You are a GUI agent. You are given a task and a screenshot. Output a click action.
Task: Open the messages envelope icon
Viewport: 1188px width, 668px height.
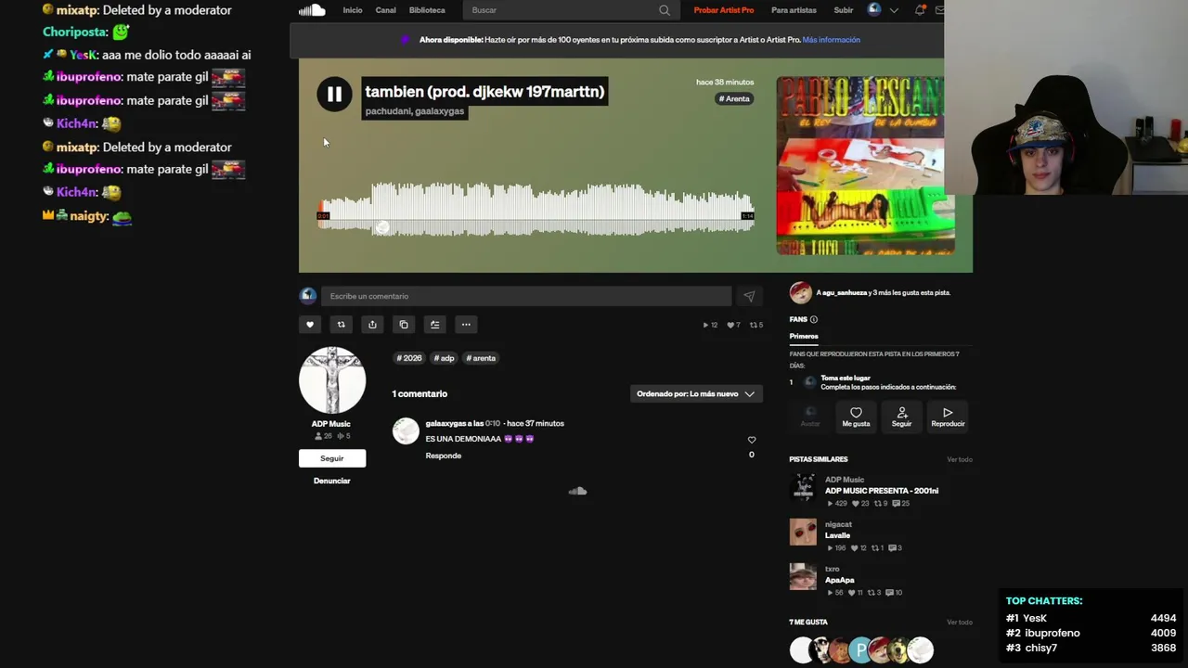pyautogui.click(x=939, y=10)
